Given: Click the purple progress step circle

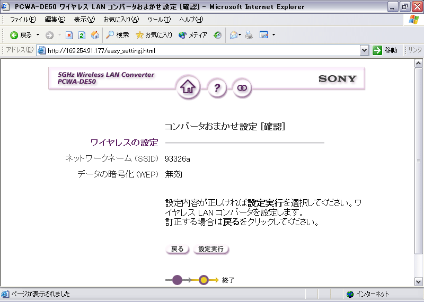Looking at the screenshot, I should pyautogui.click(x=178, y=280).
